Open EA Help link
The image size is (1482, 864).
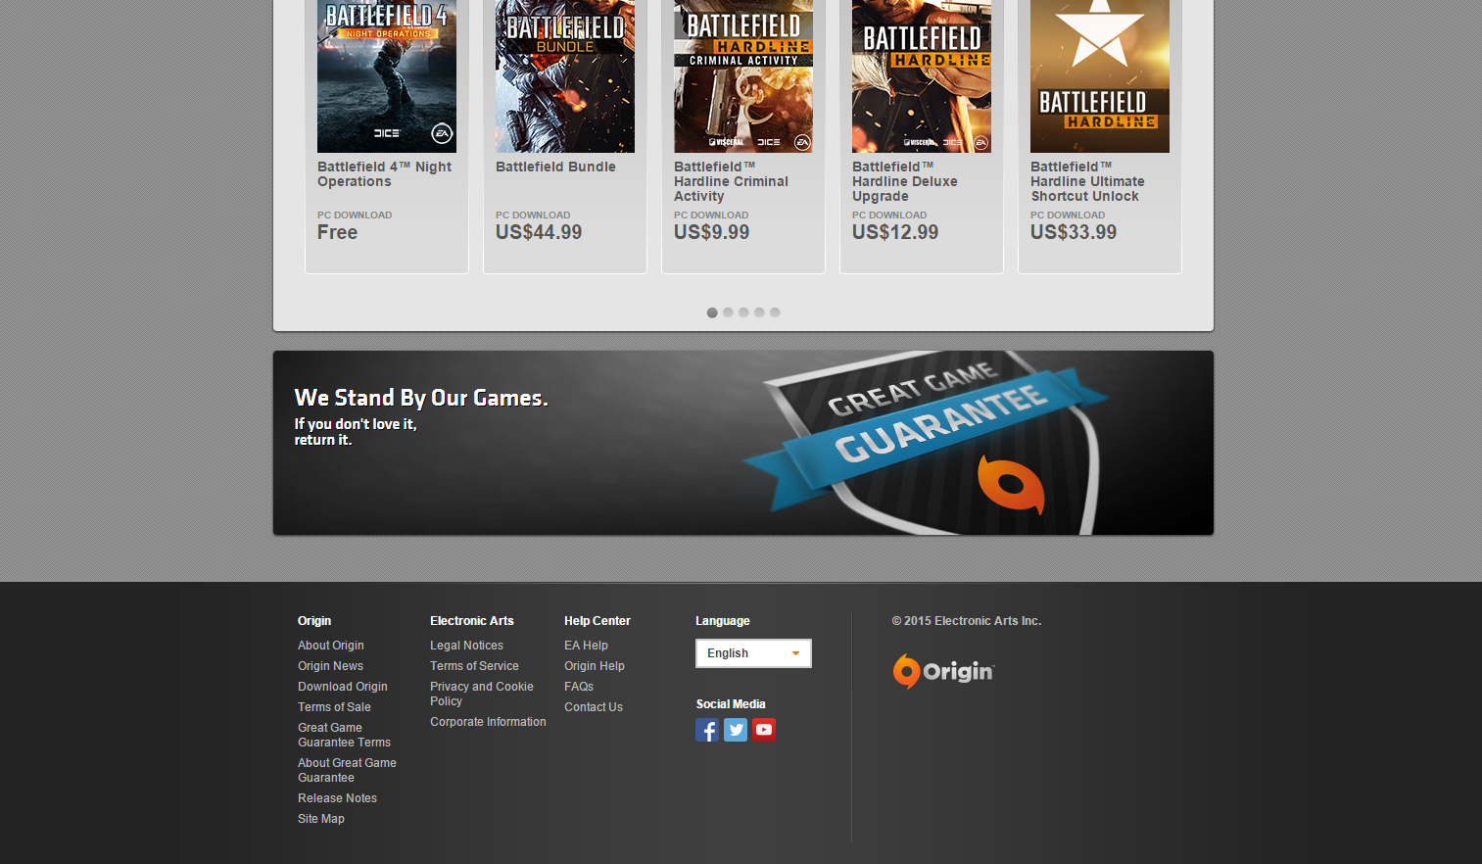click(586, 646)
